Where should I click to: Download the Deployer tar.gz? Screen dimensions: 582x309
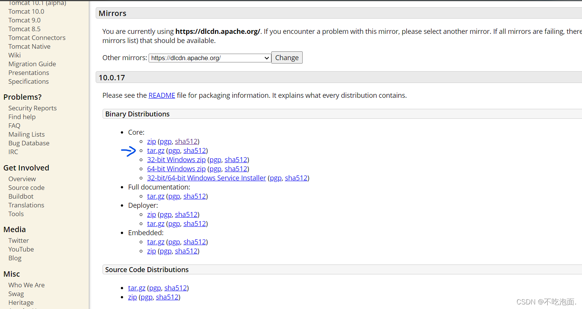click(156, 224)
